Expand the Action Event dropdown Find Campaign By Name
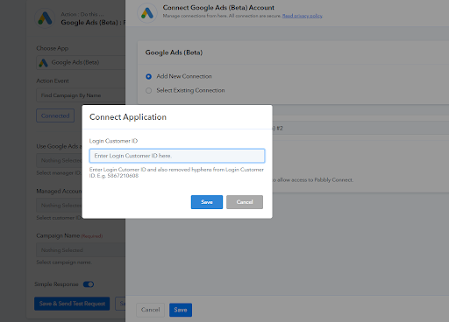Viewport: 449px width, 322px height. click(81, 95)
